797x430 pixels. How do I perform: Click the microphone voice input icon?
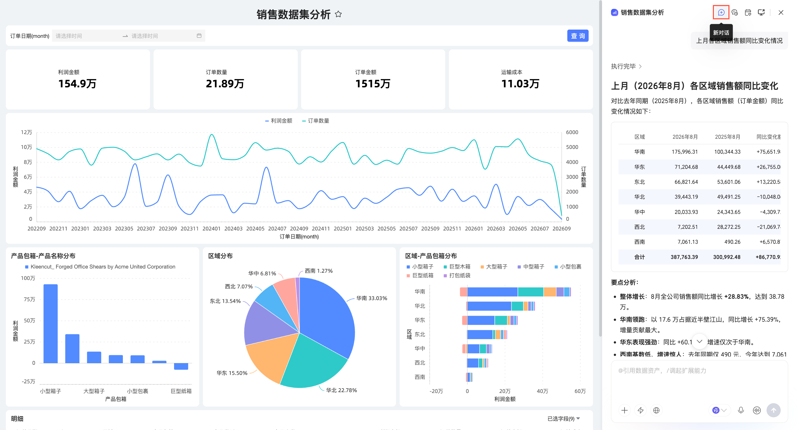[x=741, y=410]
